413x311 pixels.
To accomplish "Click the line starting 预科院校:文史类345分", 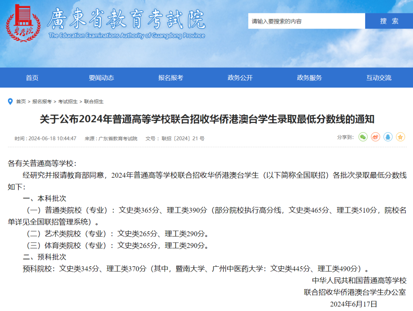I will 196,269.
